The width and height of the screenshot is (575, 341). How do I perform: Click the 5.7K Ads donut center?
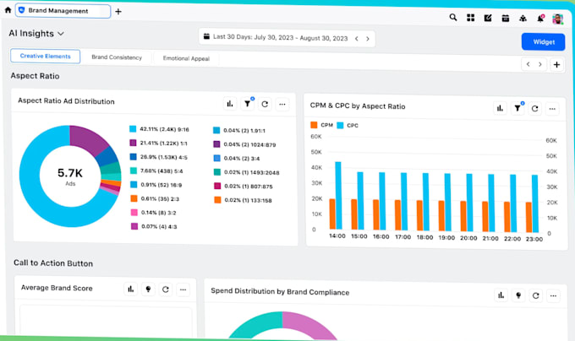pos(70,176)
